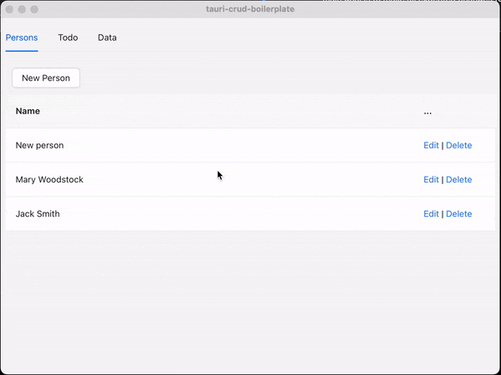This screenshot has height=375, width=501.
Task: Switch to the Persons tab
Action: click(x=22, y=37)
